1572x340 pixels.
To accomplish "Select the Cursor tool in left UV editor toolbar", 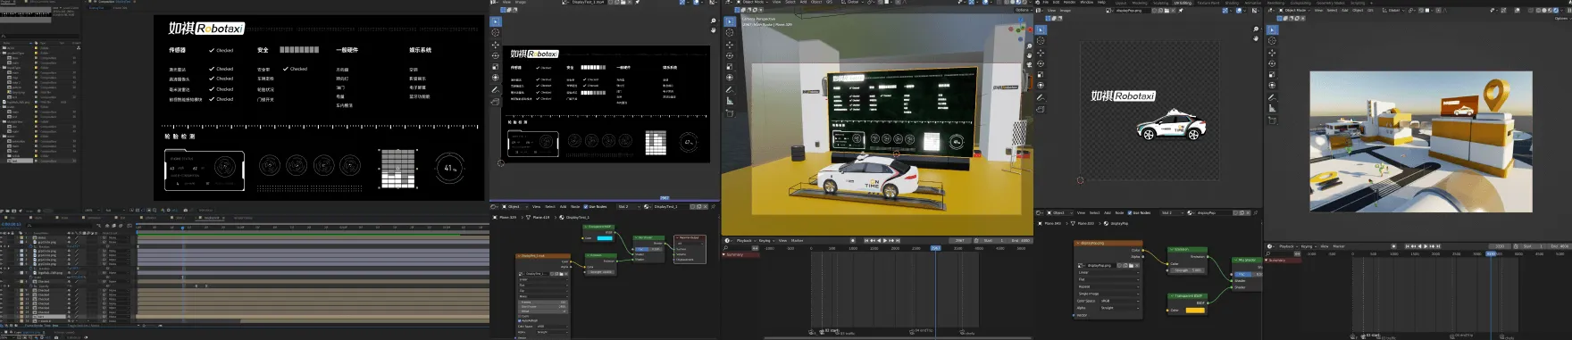I will tap(496, 32).
